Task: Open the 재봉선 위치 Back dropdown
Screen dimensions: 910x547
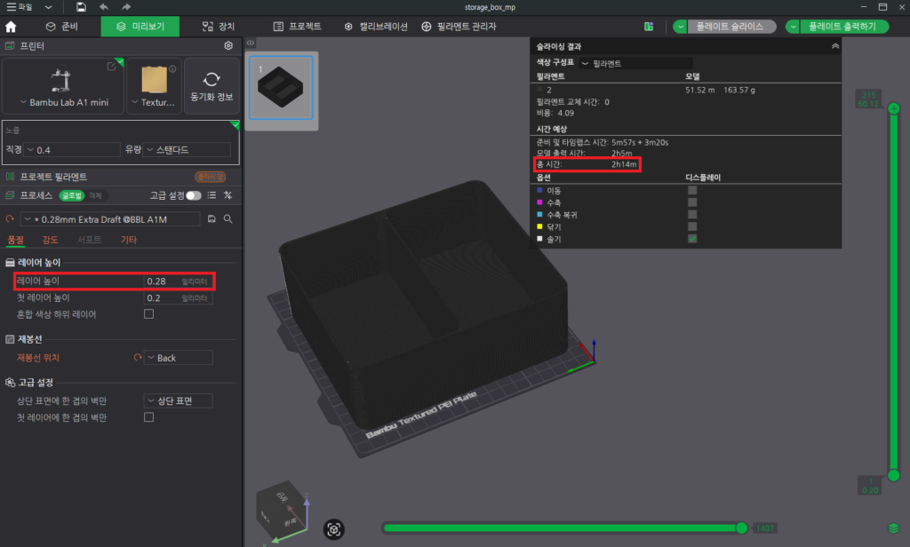Action: [x=178, y=358]
